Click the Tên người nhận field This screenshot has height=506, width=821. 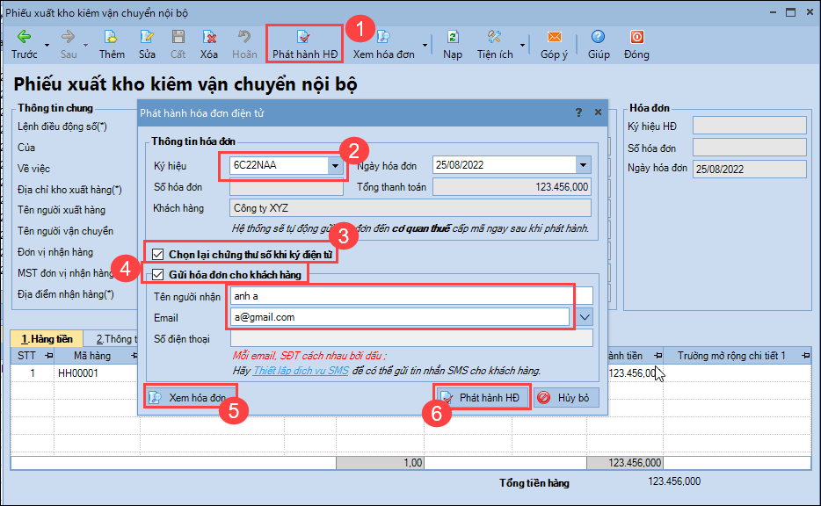coord(411,296)
